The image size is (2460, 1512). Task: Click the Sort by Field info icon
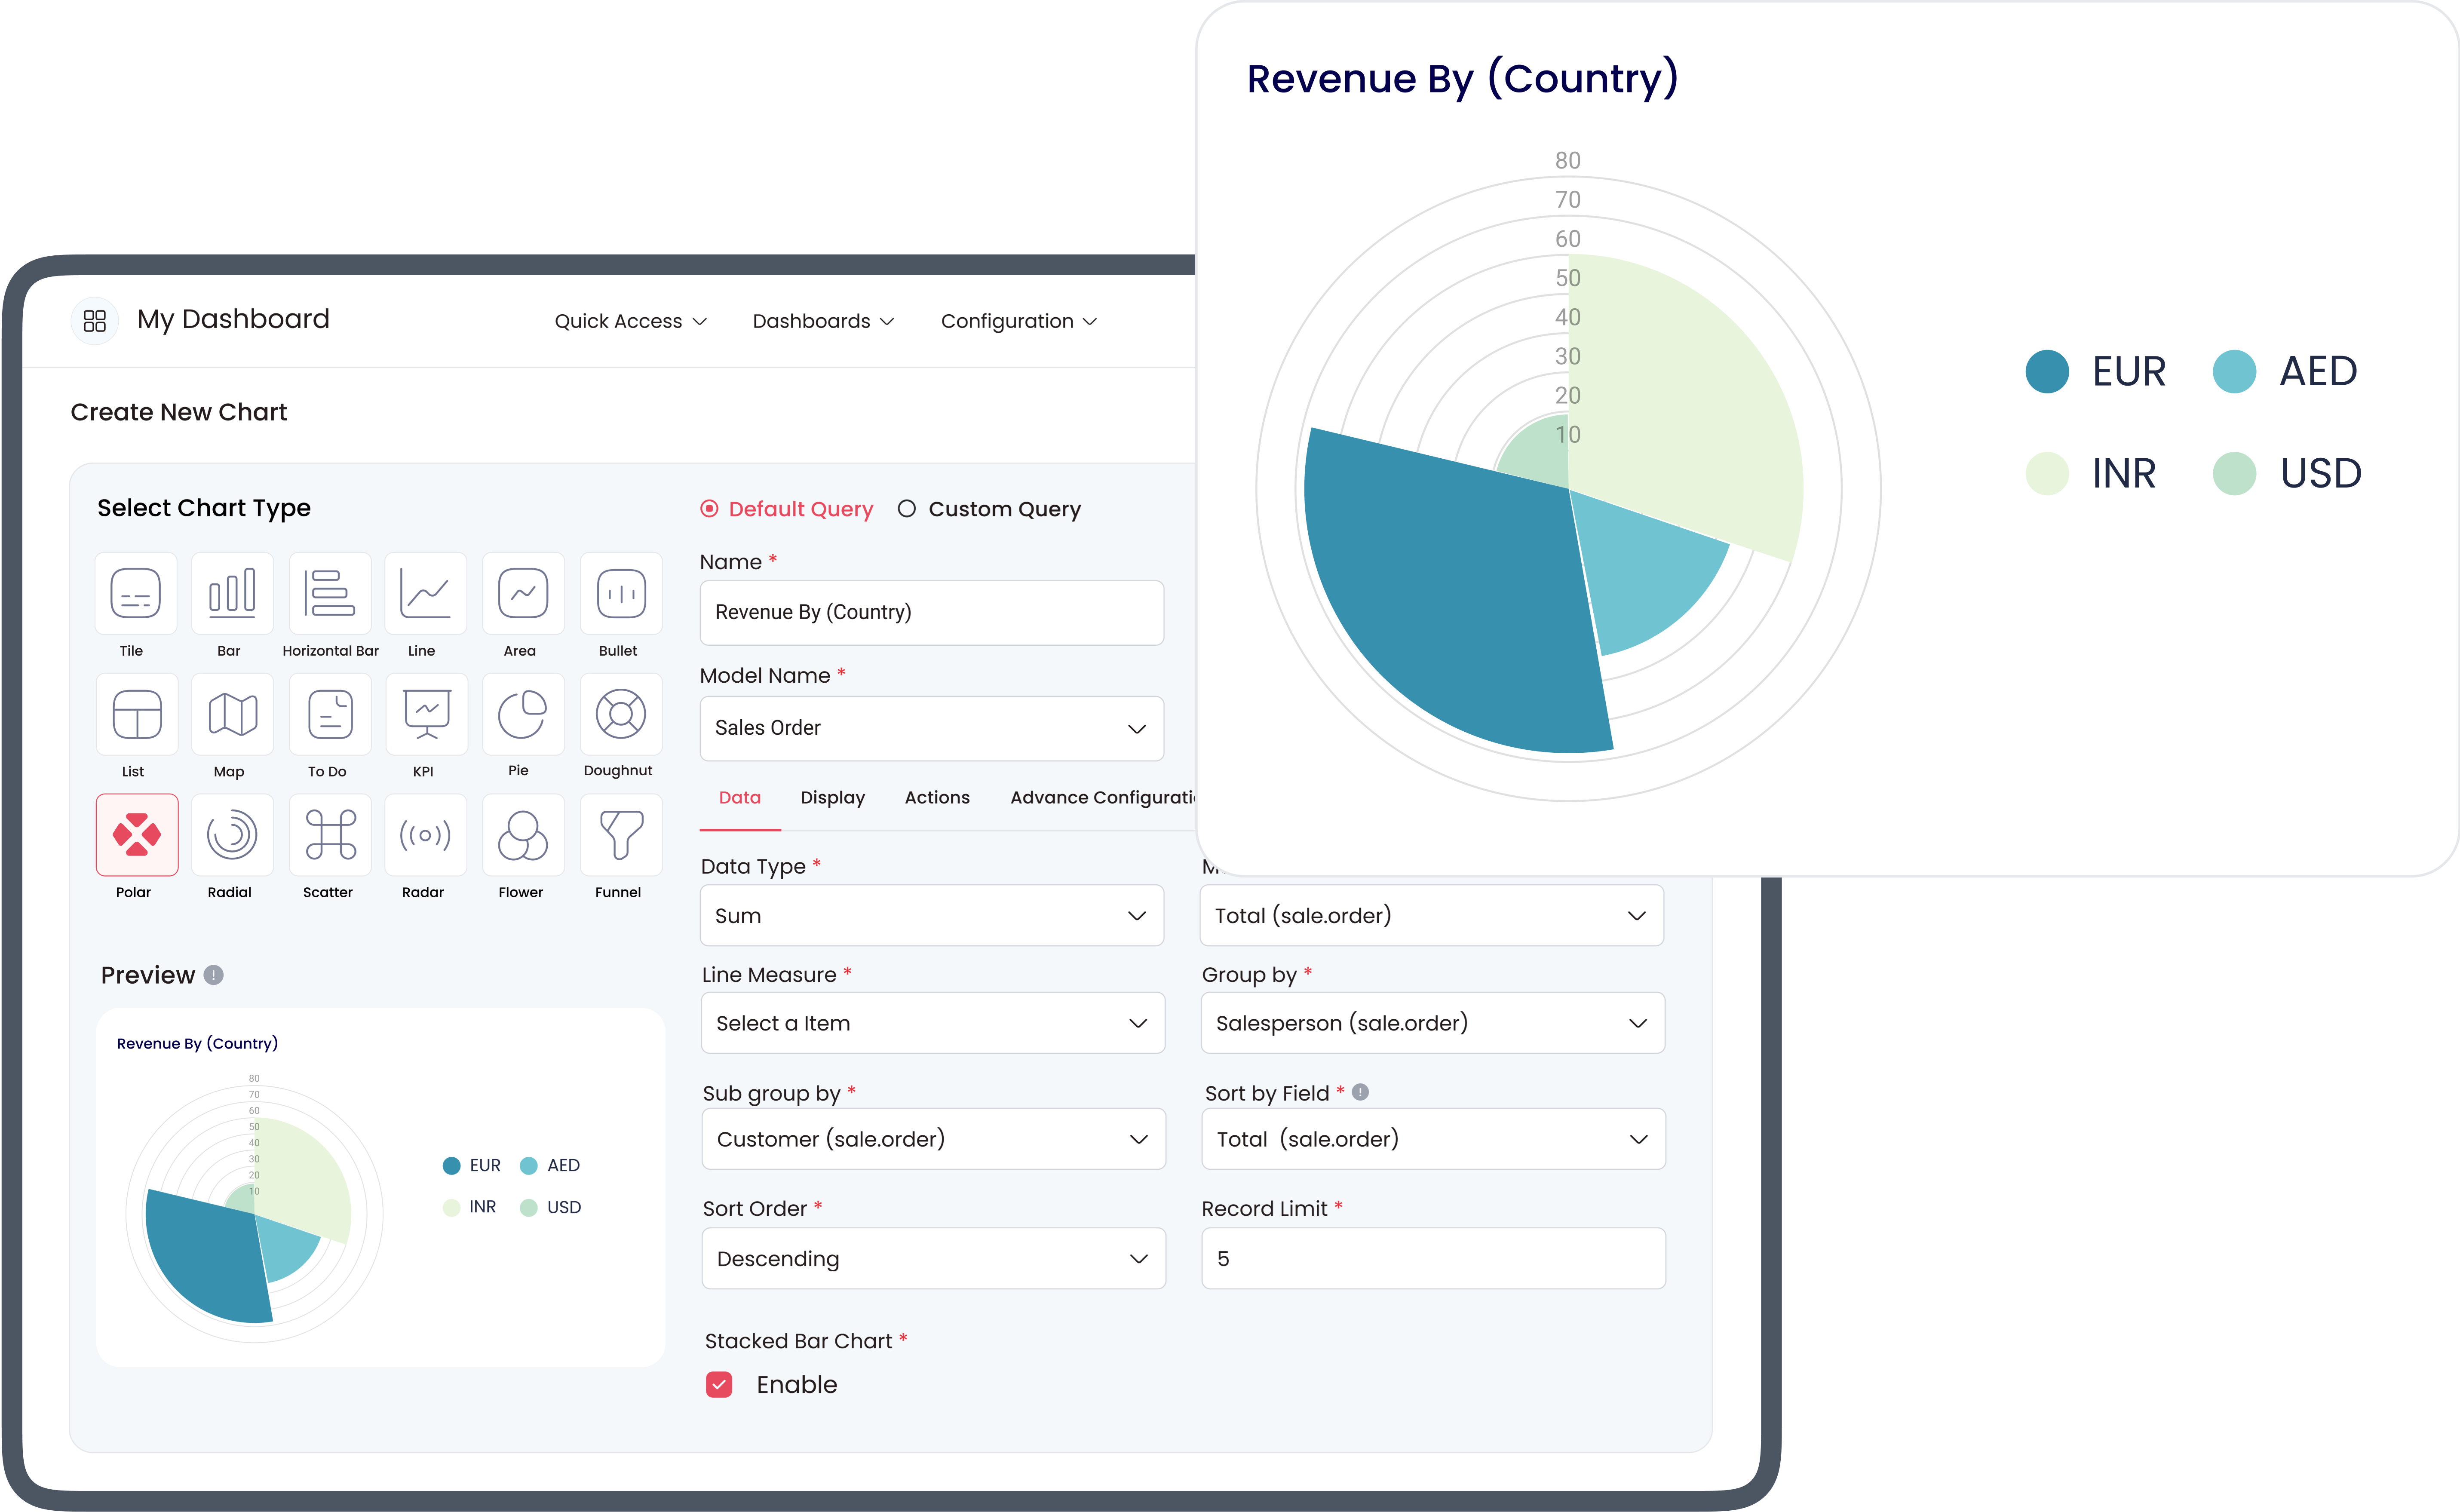point(1360,1092)
